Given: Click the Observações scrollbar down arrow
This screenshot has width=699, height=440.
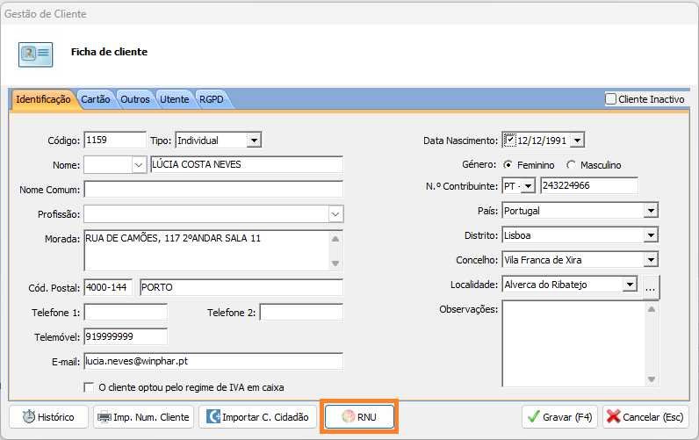Looking at the screenshot, I should [652, 379].
